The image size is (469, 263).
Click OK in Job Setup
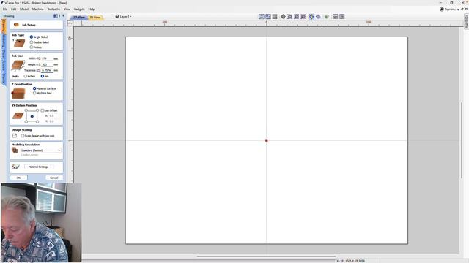point(18,178)
